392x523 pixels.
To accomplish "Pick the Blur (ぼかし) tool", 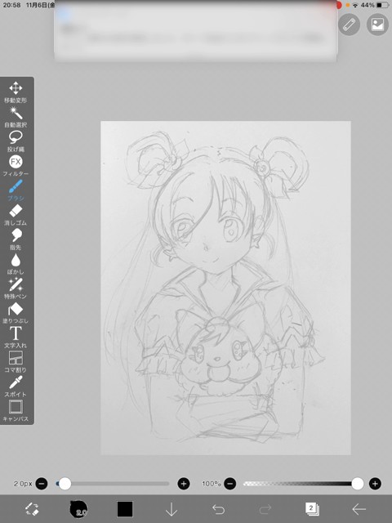I will pyautogui.click(x=16, y=264).
